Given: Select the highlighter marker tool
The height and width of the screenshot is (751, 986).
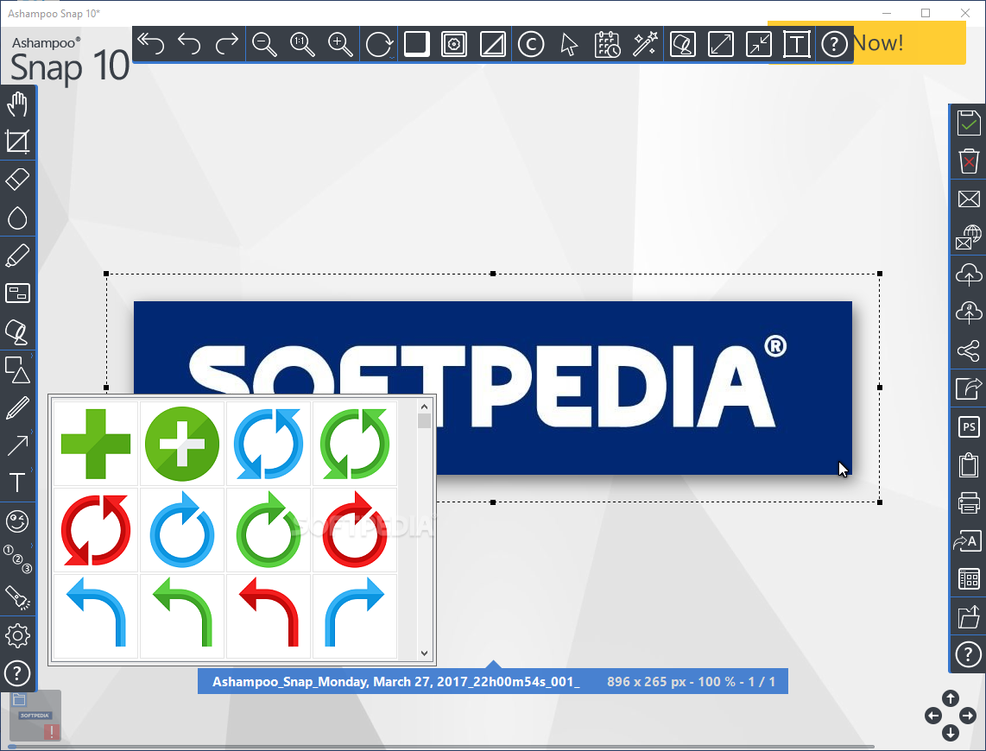Looking at the screenshot, I should tap(17, 256).
